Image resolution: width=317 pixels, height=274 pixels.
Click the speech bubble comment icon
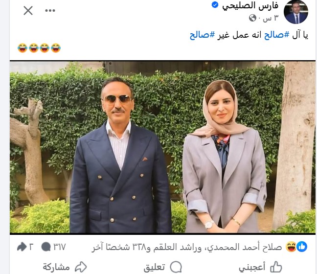[x=176, y=267]
